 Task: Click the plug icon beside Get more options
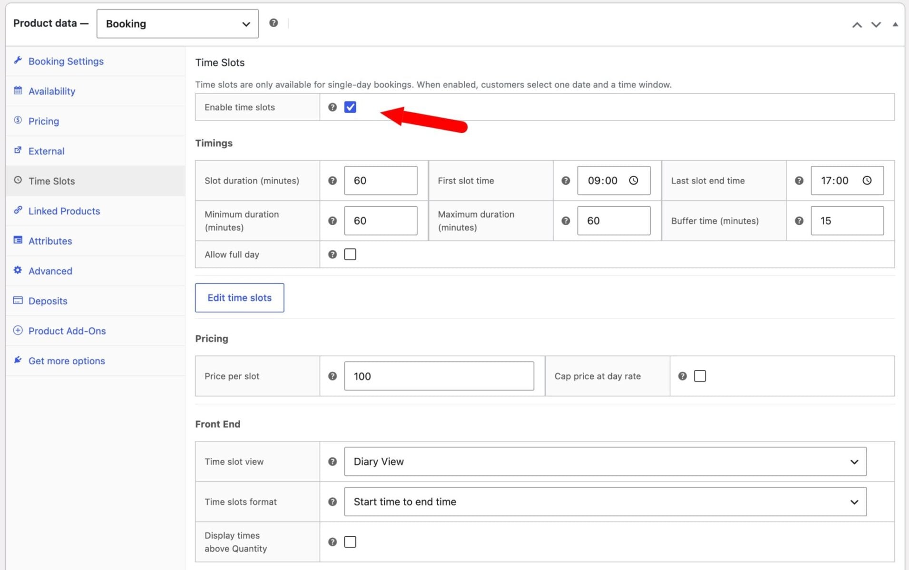click(x=18, y=360)
